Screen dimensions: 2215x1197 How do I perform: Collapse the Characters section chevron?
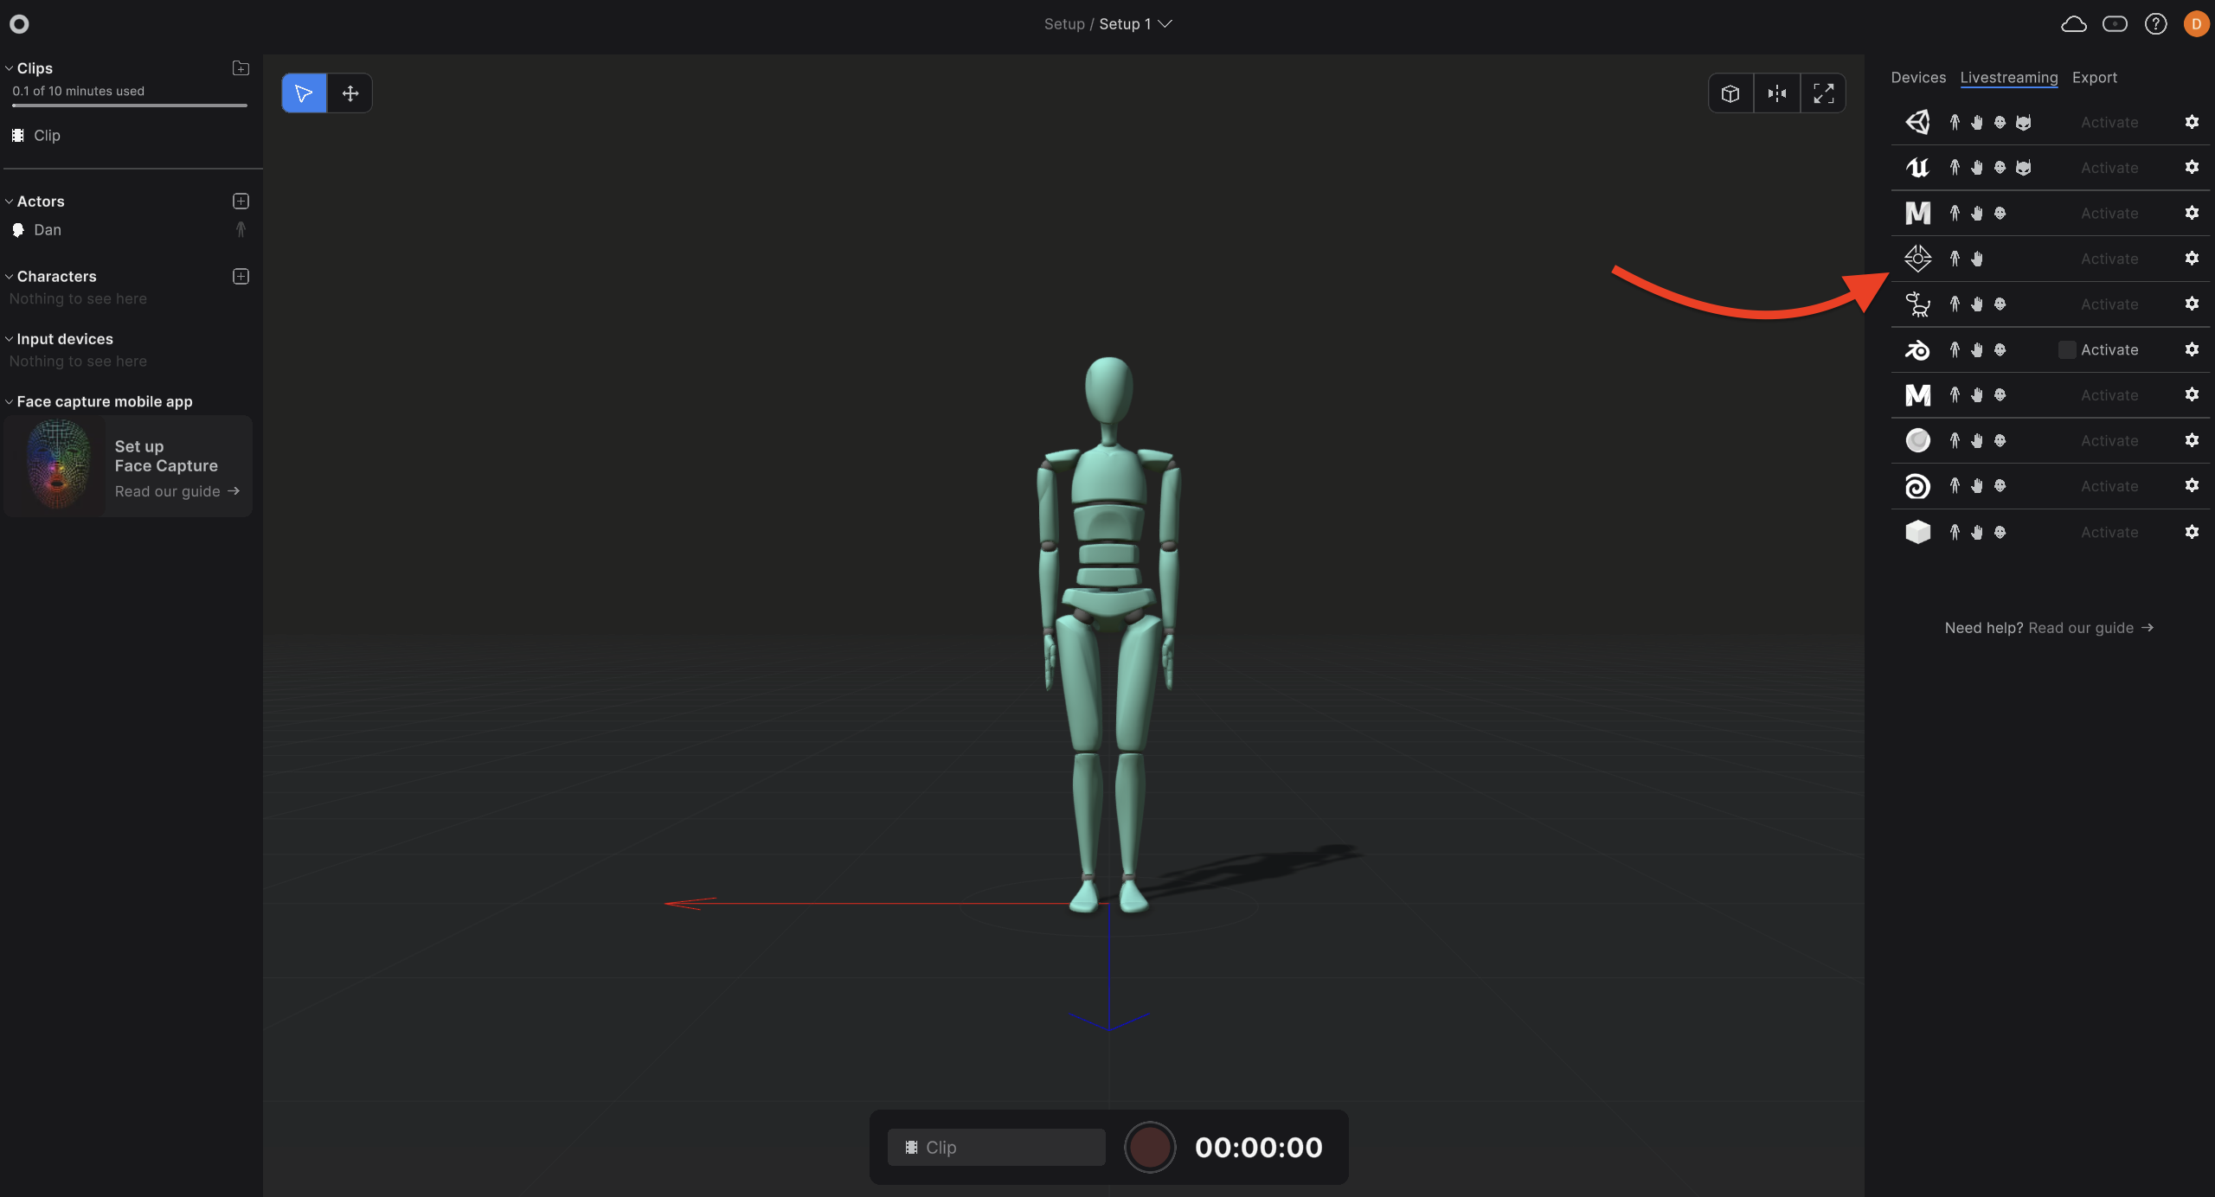coord(9,277)
